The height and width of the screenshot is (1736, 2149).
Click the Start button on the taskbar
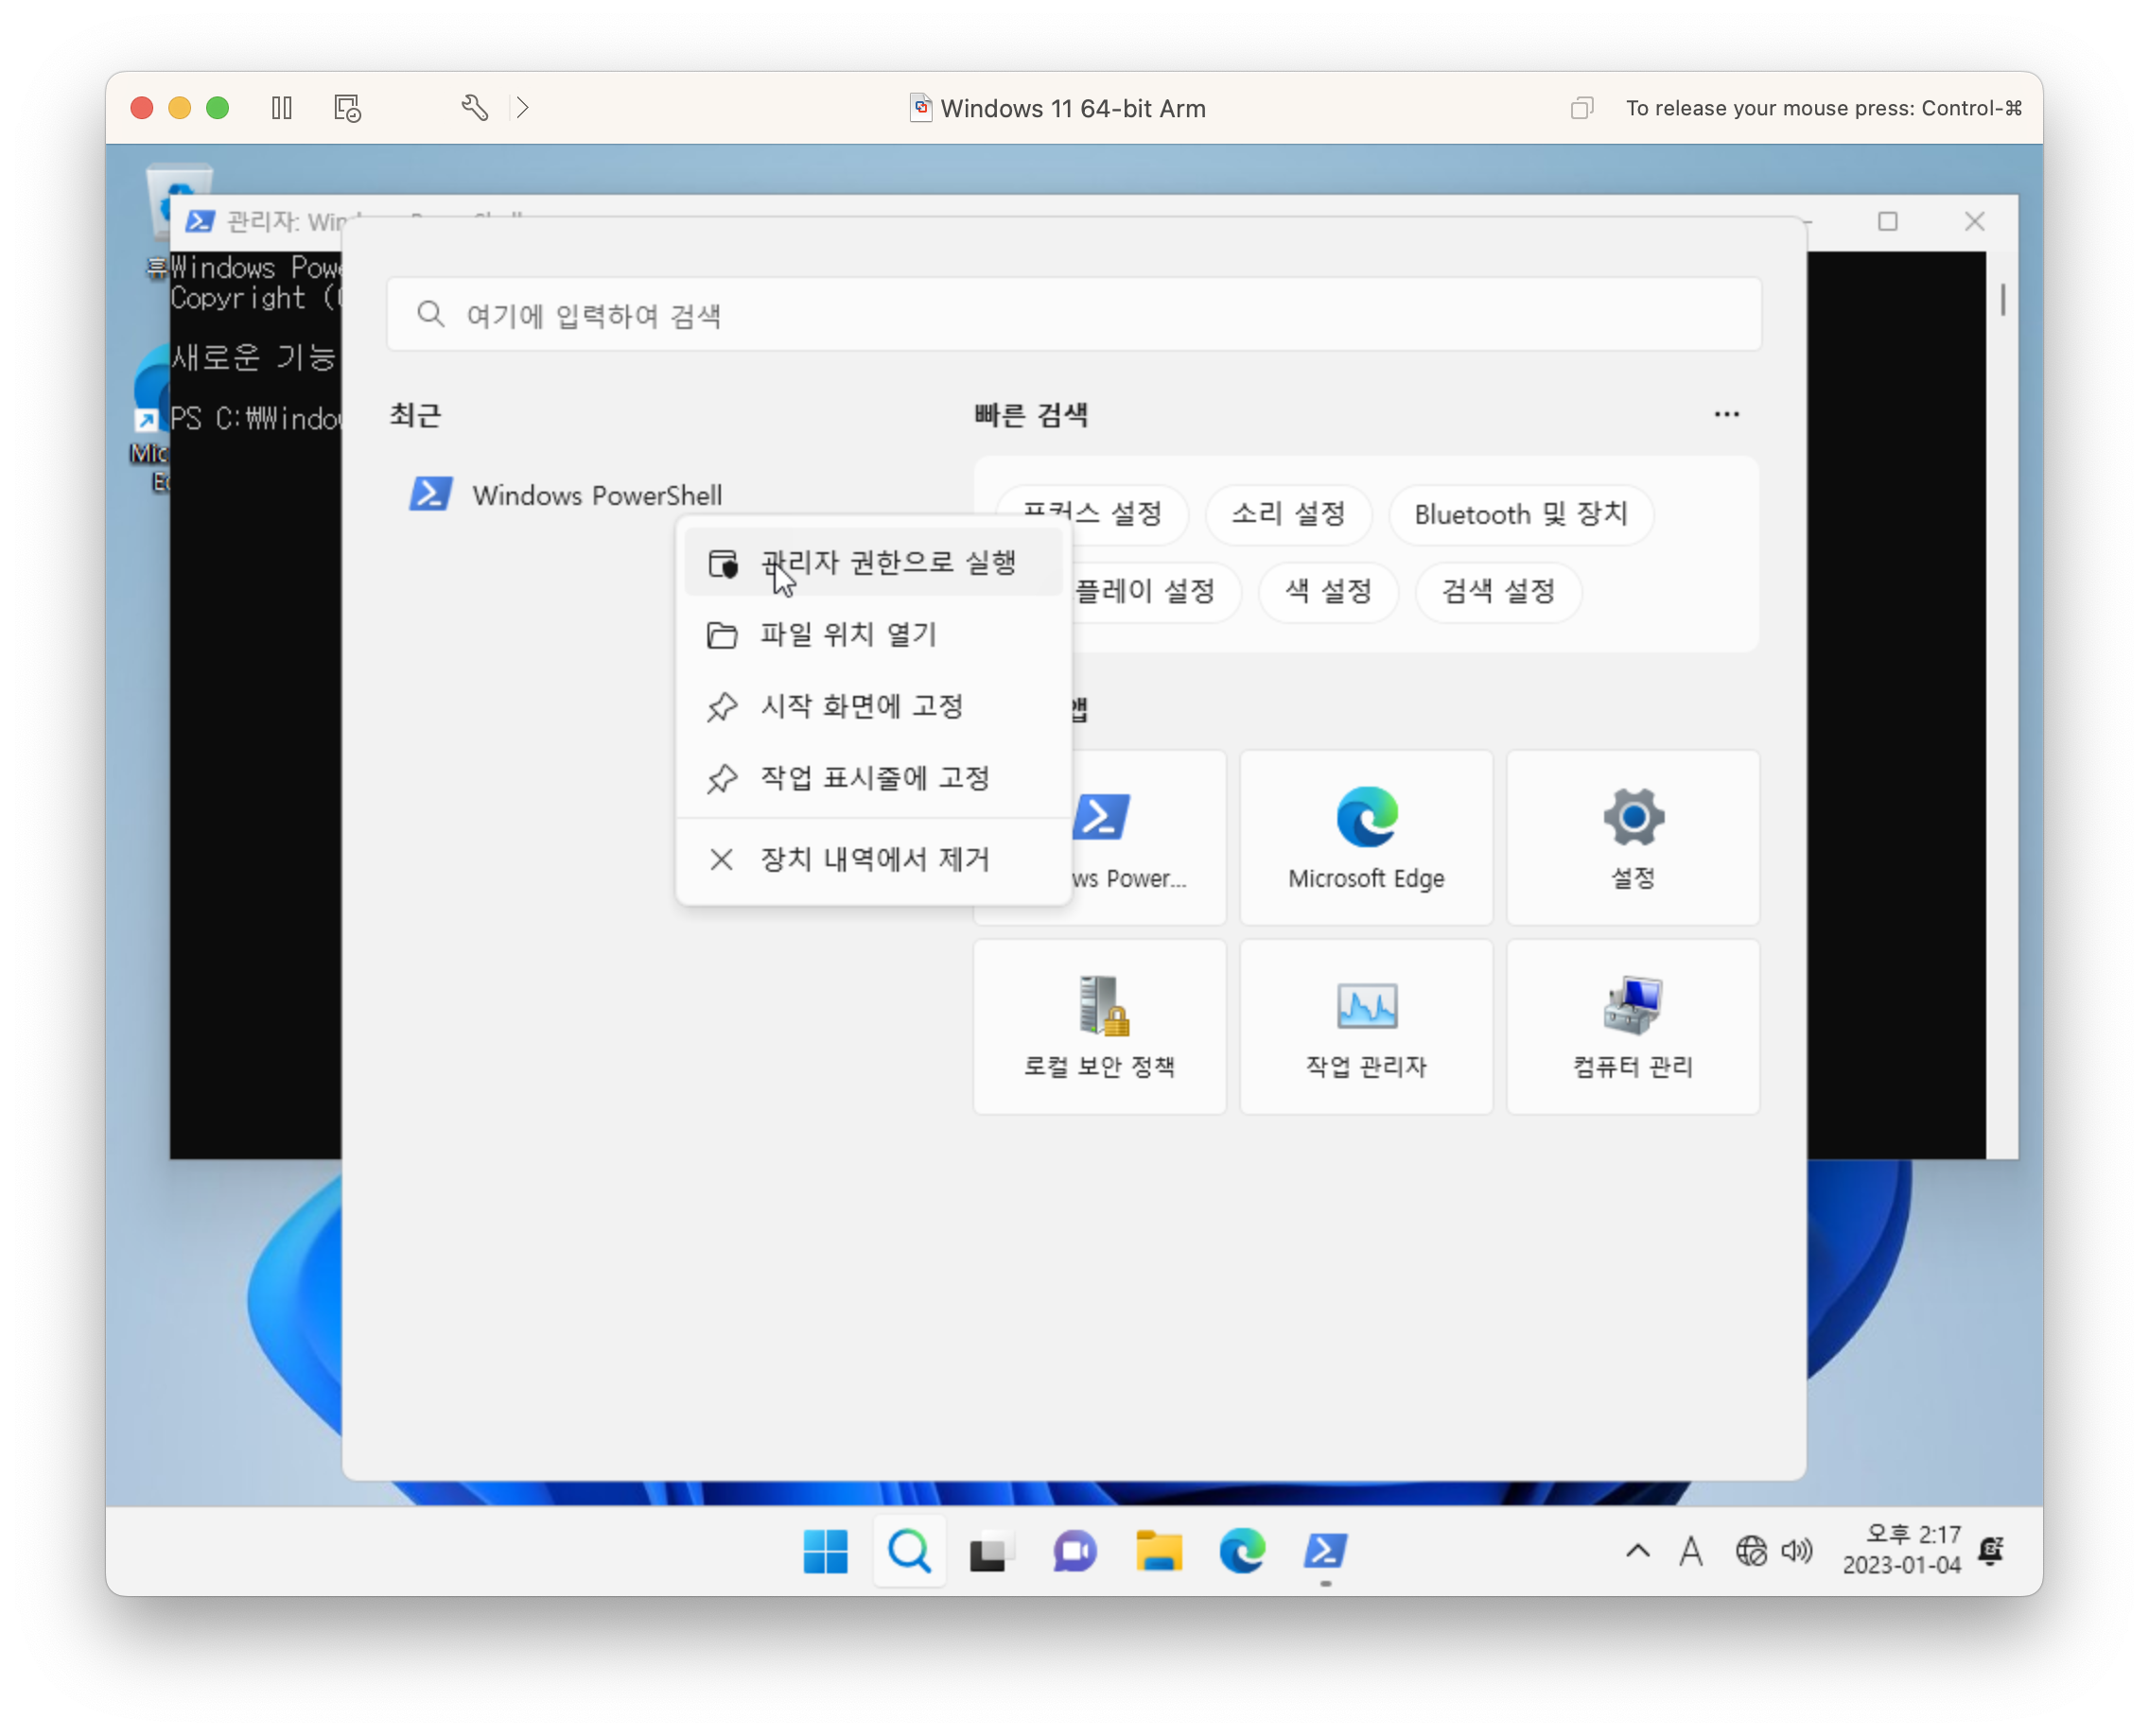pos(826,1551)
